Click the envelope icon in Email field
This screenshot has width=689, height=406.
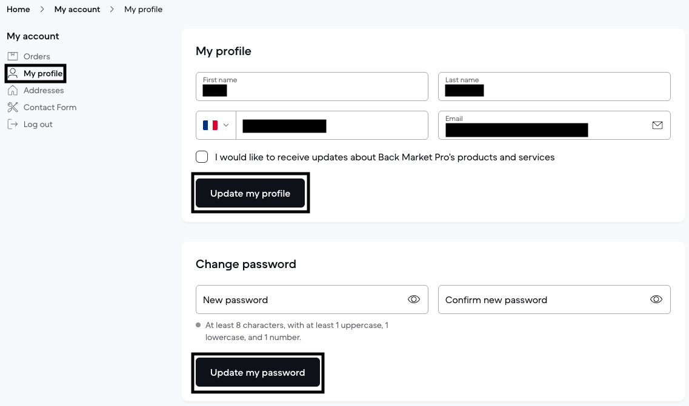[657, 125]
